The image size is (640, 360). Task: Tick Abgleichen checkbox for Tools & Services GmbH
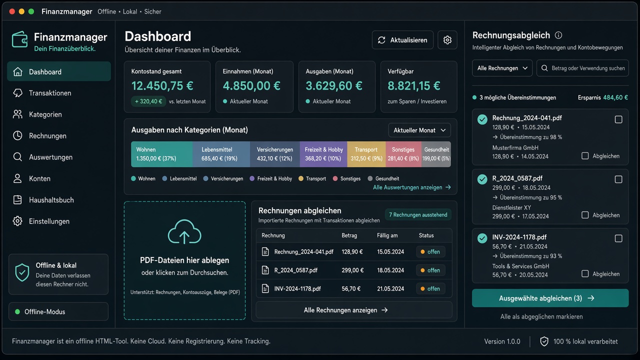585,273
